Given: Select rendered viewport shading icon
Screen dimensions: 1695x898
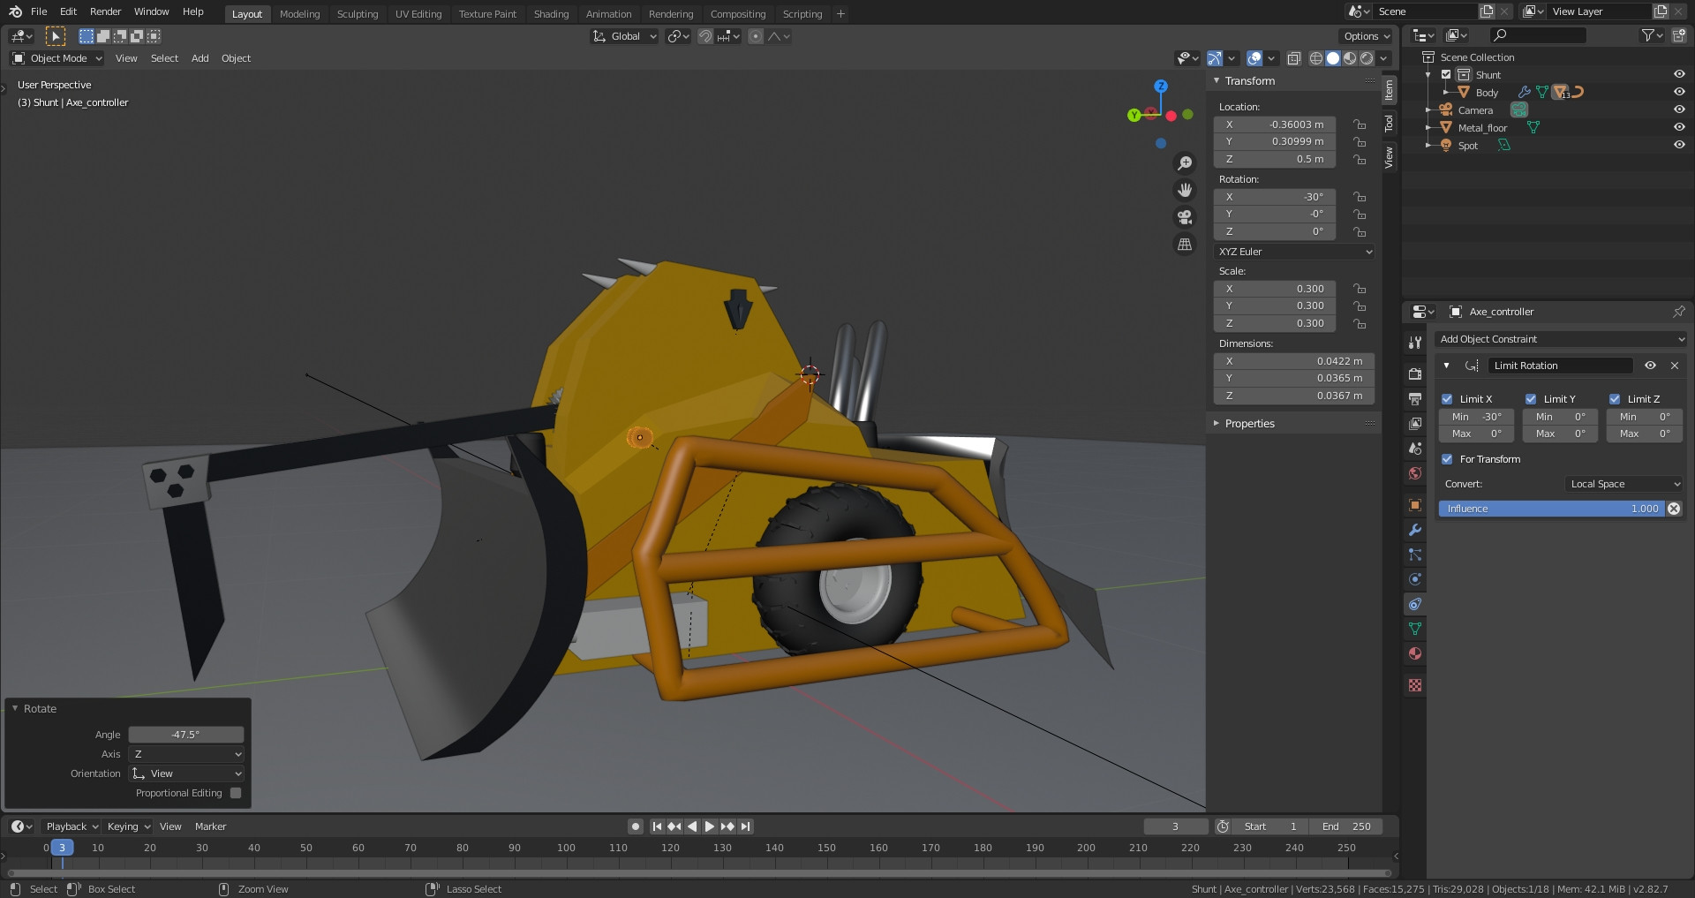Looking at the screenshot, I should tap(1367, 58).
